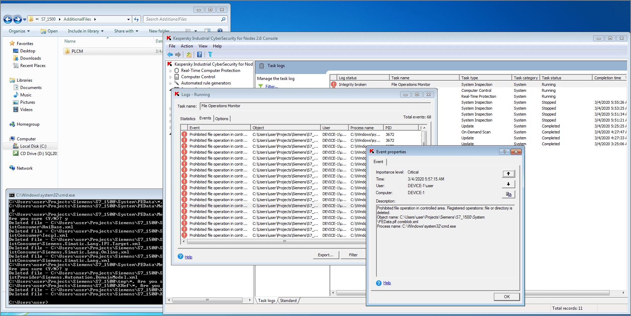Viewport: 631px width, 316px height.
Task: Click the Integrity broken red warning icon
Action: click(x=334, y=84)
